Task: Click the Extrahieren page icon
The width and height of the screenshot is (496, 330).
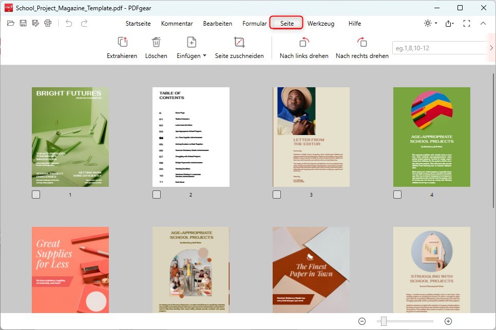Action: click(122, 43)
